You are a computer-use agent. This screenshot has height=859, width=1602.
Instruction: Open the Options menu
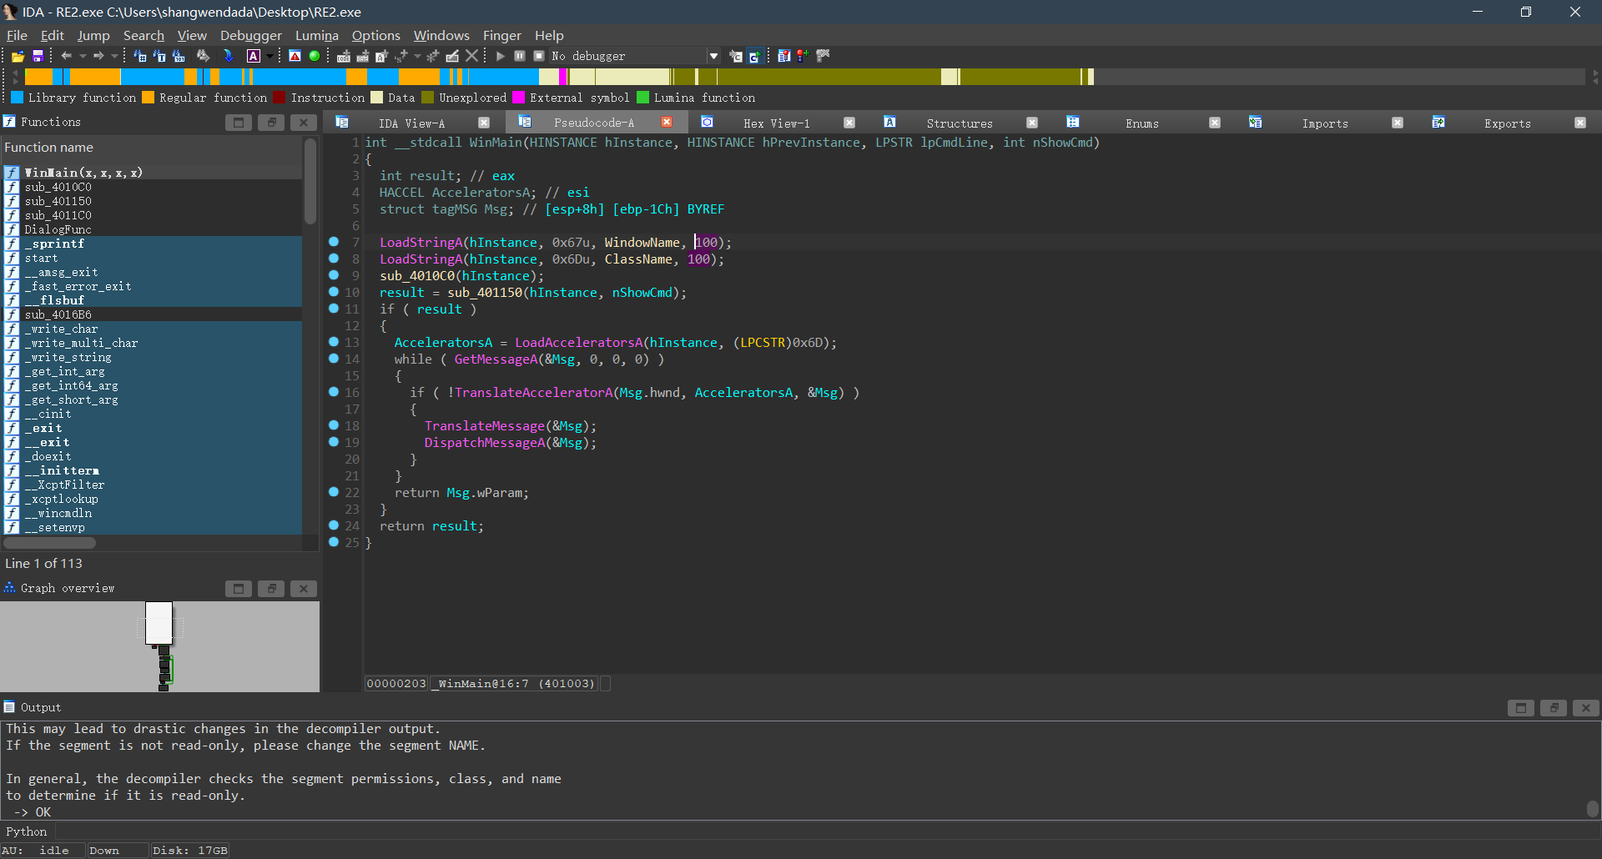pos(375,35)
